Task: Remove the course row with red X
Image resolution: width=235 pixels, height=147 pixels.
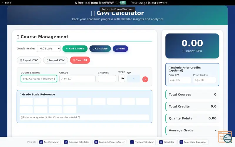Action: click(145, 79)
